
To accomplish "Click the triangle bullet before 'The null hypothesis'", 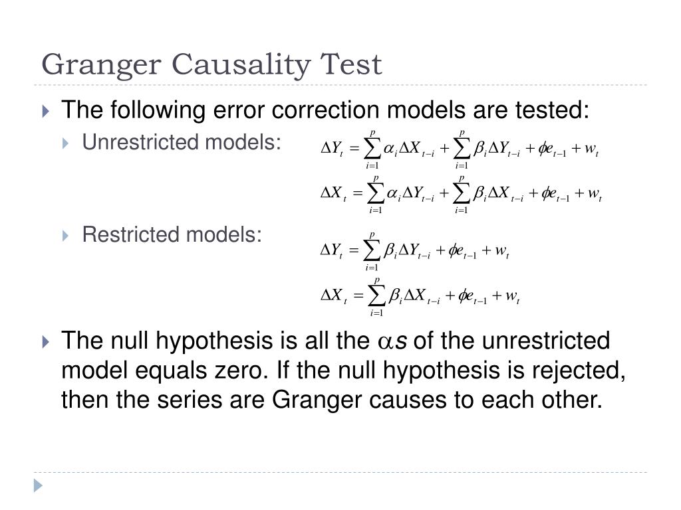I will pyautogui.click(x=46, y=342).
